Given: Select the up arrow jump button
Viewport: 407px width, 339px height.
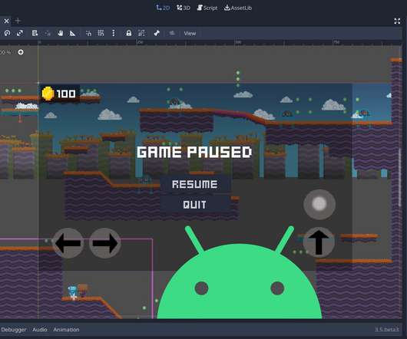Looking at the screenshot, I should point(319,242).
